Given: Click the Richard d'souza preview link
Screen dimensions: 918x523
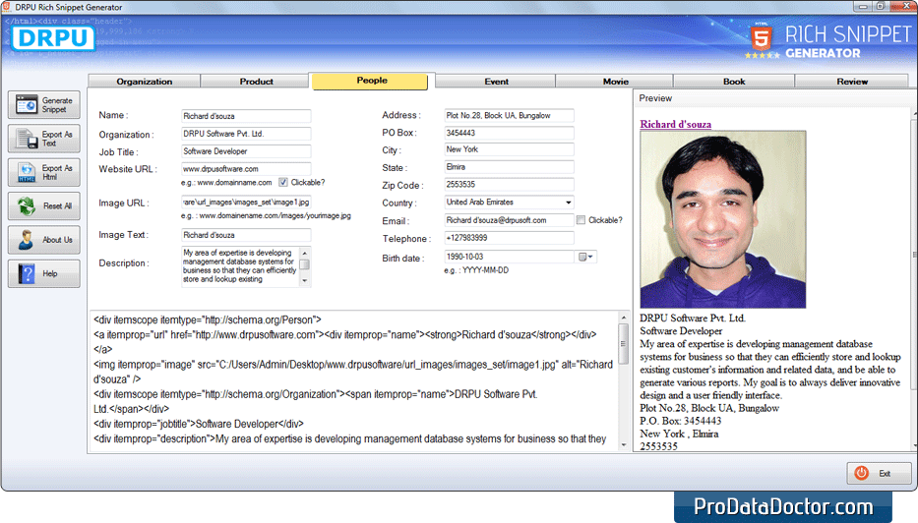Looking at the screenshot, I should pyautogui.click(x=675, y=124).
